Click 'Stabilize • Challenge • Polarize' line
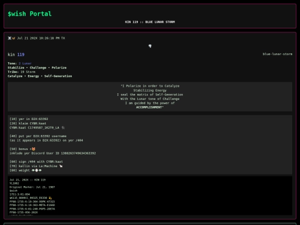 (x=37, y=68)
